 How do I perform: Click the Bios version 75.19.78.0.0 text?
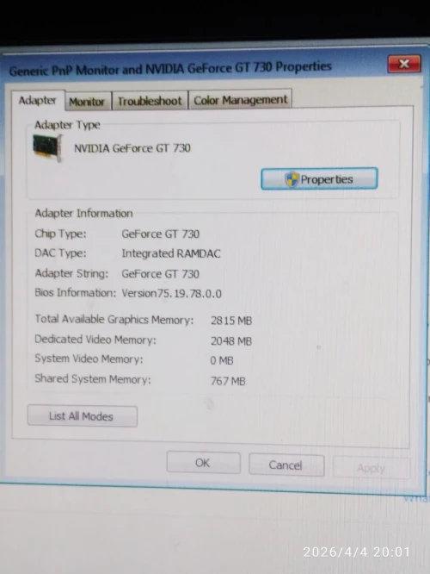coord(172,294)
